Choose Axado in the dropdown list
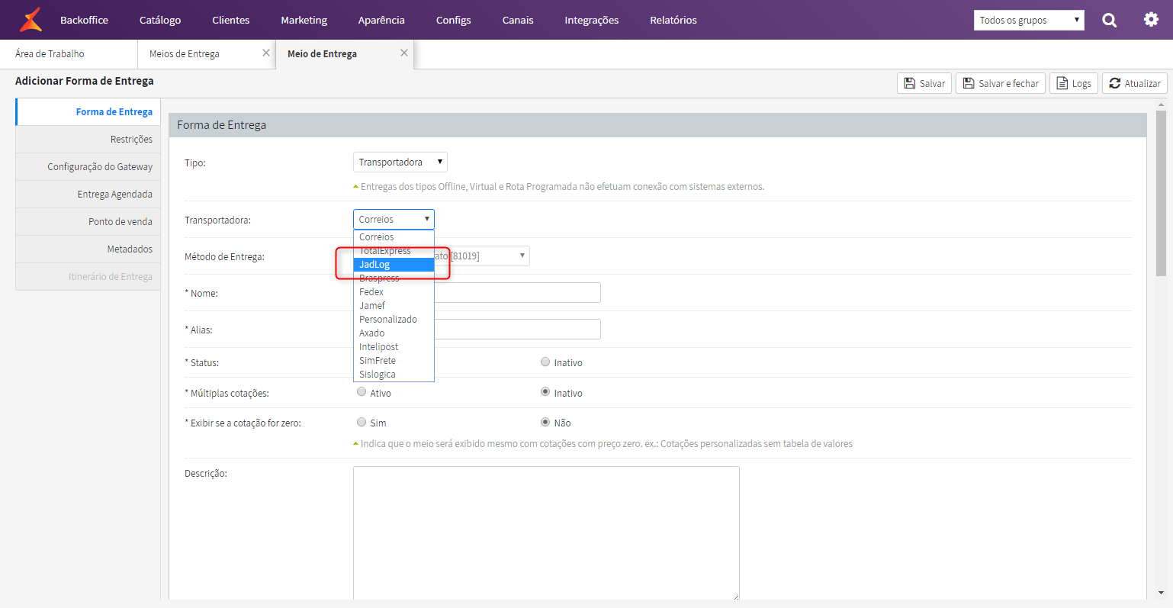 click(x=394, y=333)
